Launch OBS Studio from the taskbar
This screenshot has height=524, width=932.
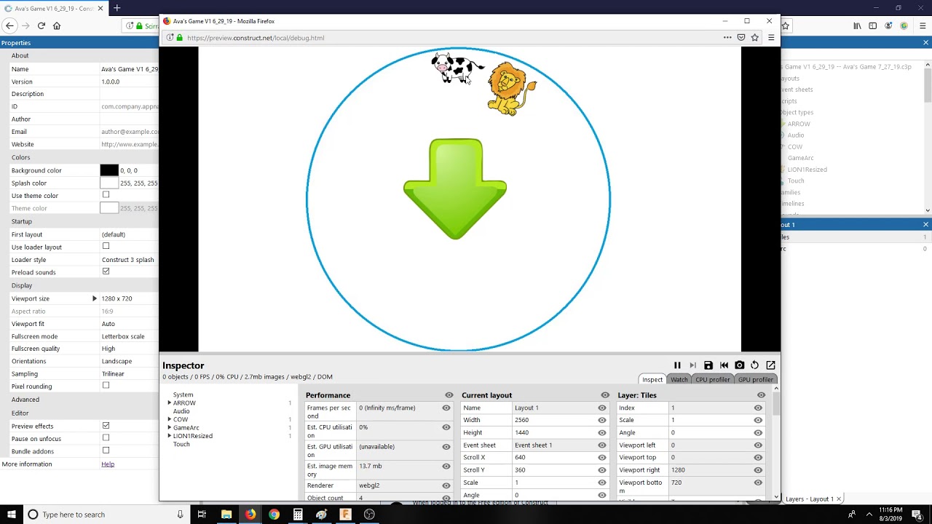point(369,515)
